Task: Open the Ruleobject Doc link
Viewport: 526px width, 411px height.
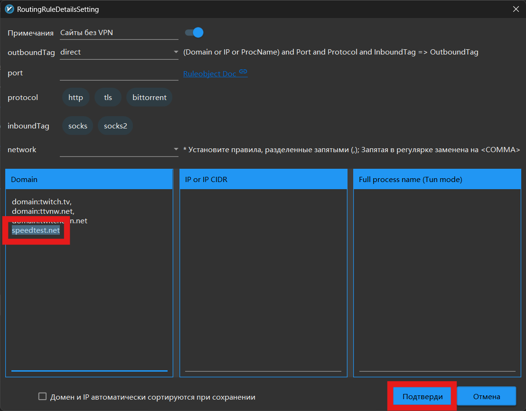Action: pos(210,74)
